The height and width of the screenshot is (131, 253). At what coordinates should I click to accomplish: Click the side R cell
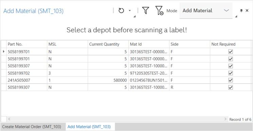189,87
